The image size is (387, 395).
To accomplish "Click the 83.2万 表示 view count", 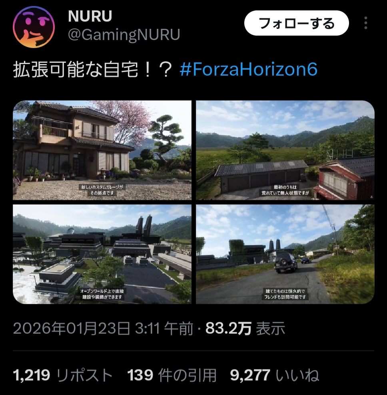I will coord(245,329).
